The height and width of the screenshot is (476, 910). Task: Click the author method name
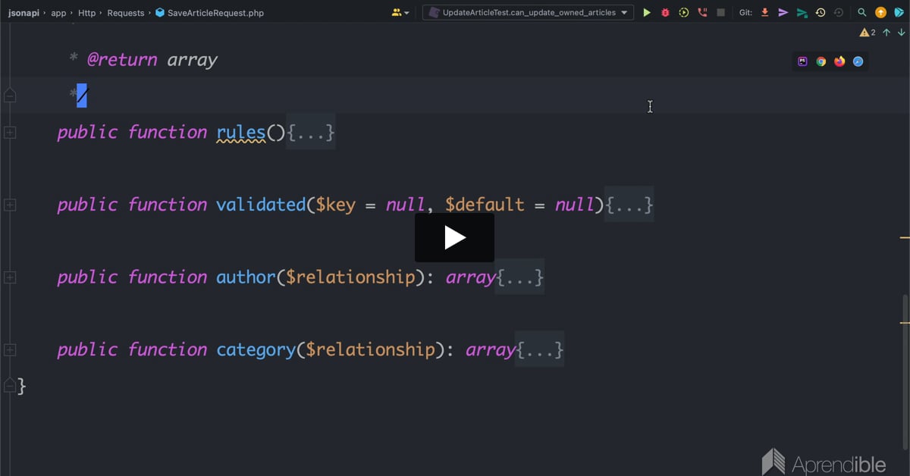246,277
